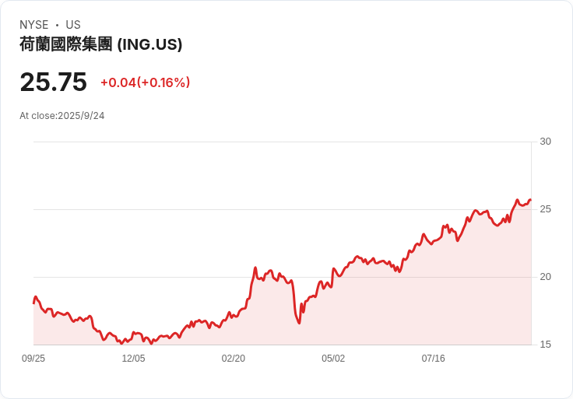Select the 12/05 date on the axis
Screen dimensions: 573x399
click(x=133, y=359)
